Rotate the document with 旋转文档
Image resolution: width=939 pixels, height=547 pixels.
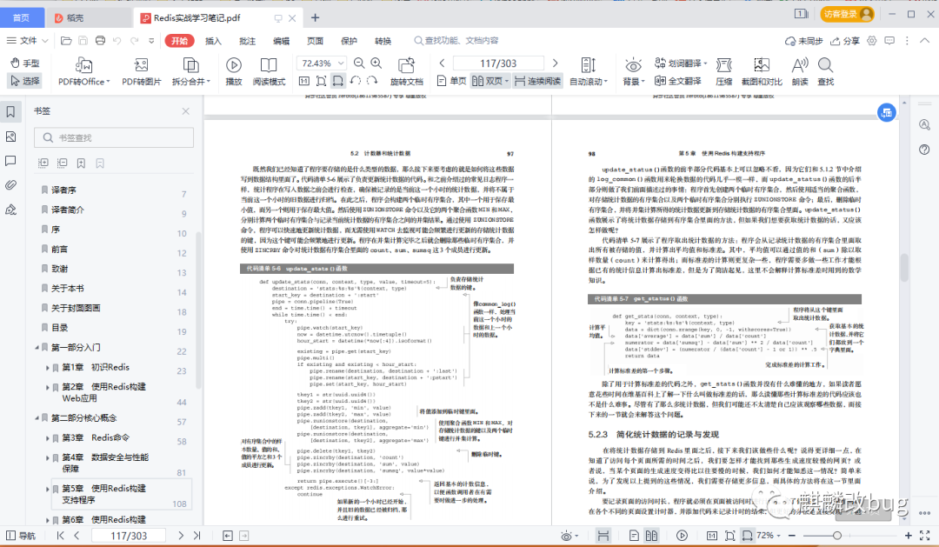tap(407, 72)
